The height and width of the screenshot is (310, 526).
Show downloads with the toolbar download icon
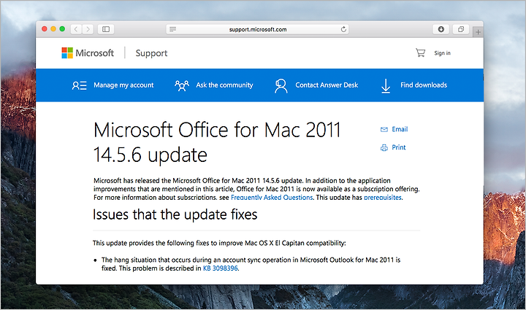(441, 29)
